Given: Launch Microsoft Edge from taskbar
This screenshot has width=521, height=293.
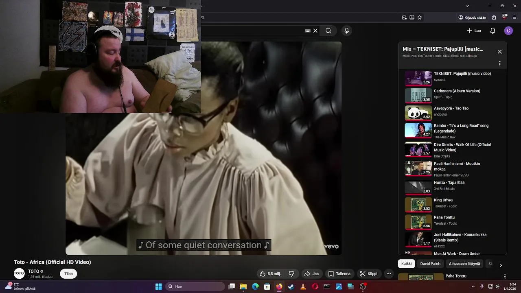Looking at the screenshot, I should click(x=255, y=286).
